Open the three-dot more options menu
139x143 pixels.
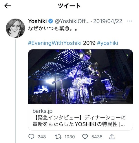[130, 21]
